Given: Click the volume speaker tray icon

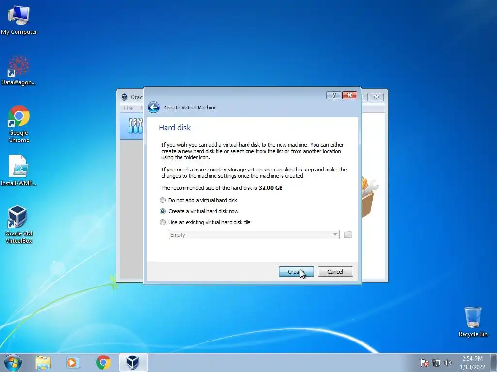Looking at the screenshot, I should point(448,363).
